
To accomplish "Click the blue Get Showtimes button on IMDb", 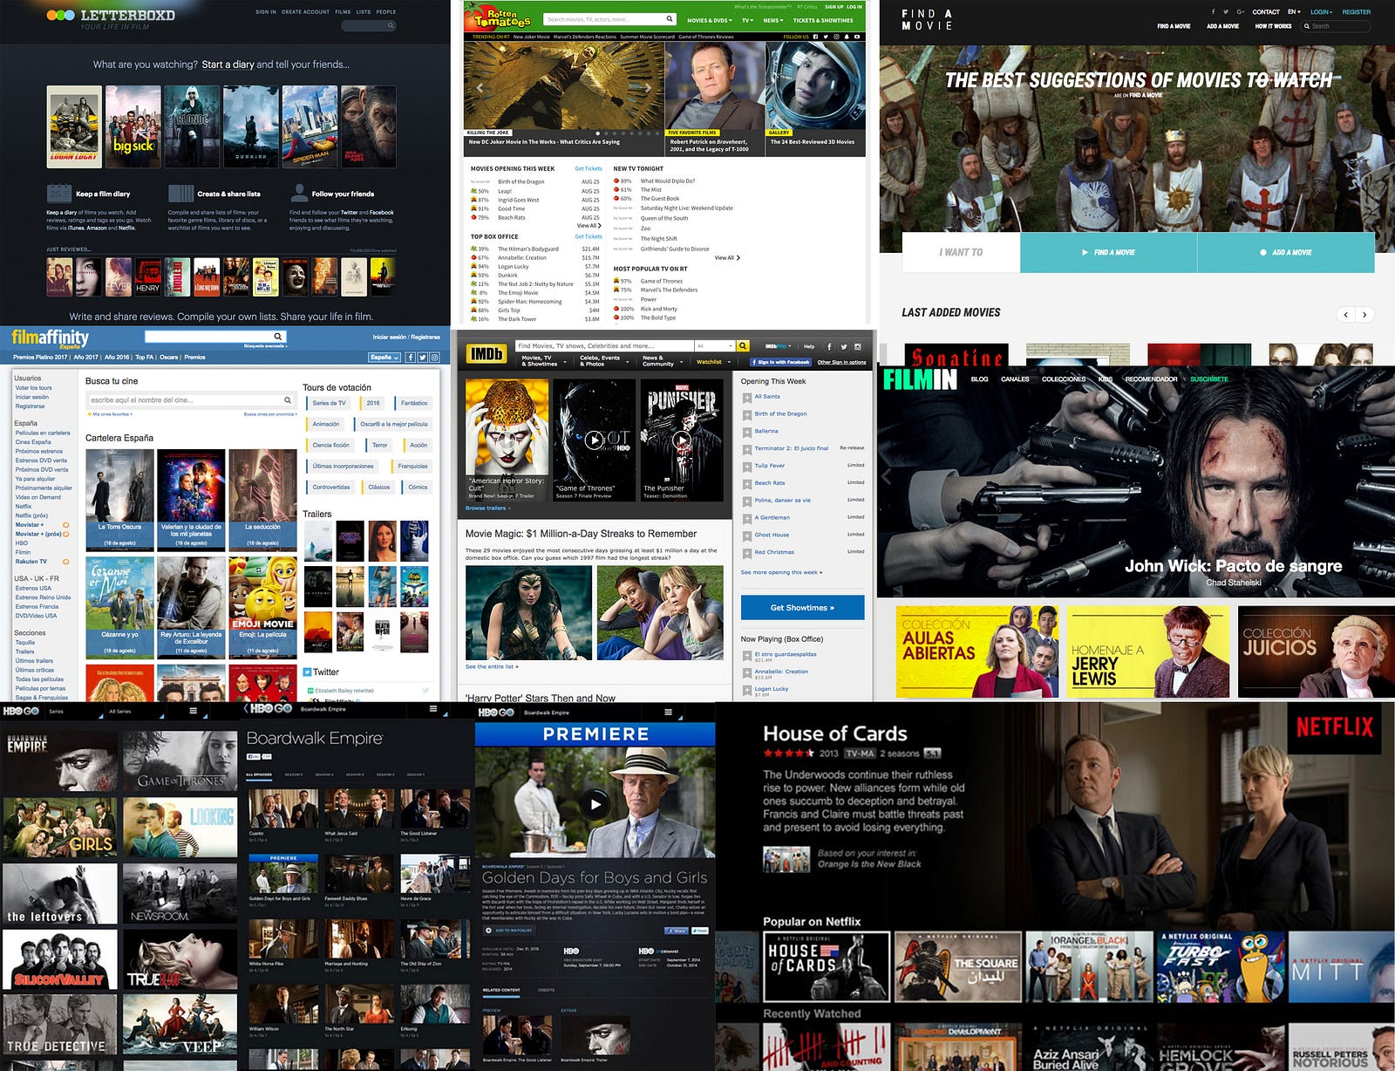I will 802,608.
